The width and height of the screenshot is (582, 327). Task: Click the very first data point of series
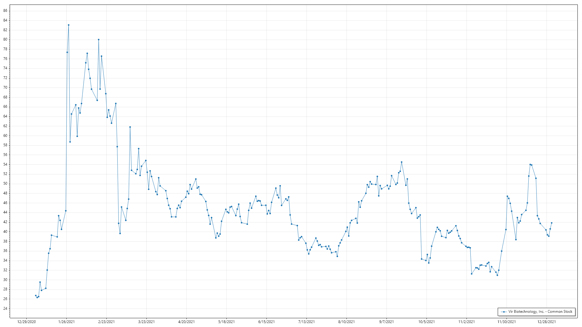coord(36,296)
